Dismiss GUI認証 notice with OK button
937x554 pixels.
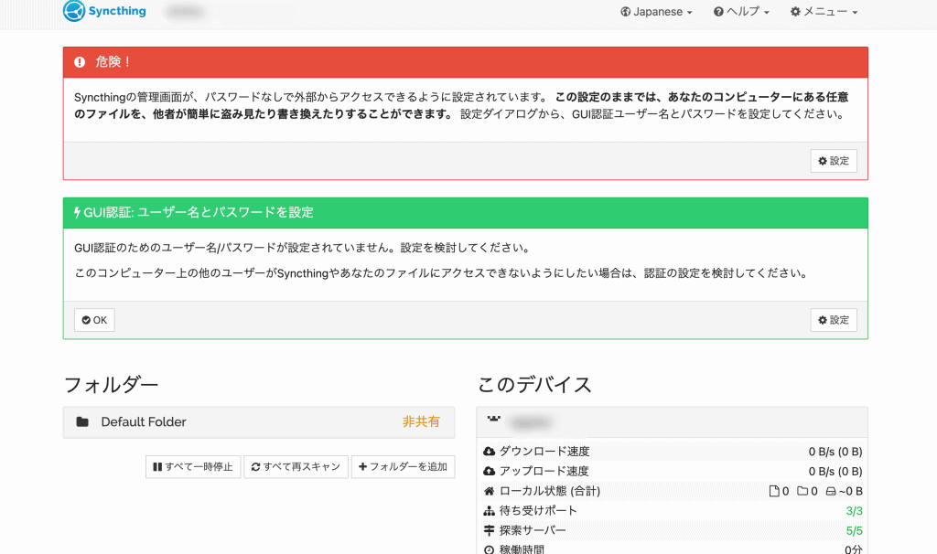click(x=94, y=320)
